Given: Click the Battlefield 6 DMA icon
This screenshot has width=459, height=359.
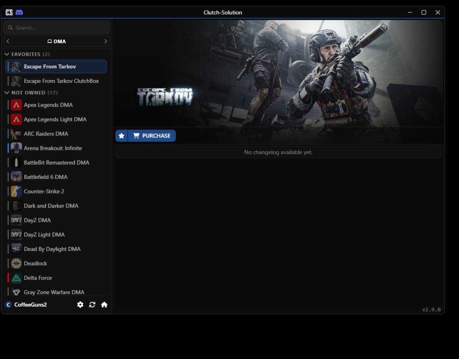Looking at the screenshot, I should point(17,177).
